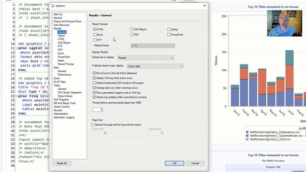Open Performance options under Data
306x172 pixels.
(x=64, y=75)
